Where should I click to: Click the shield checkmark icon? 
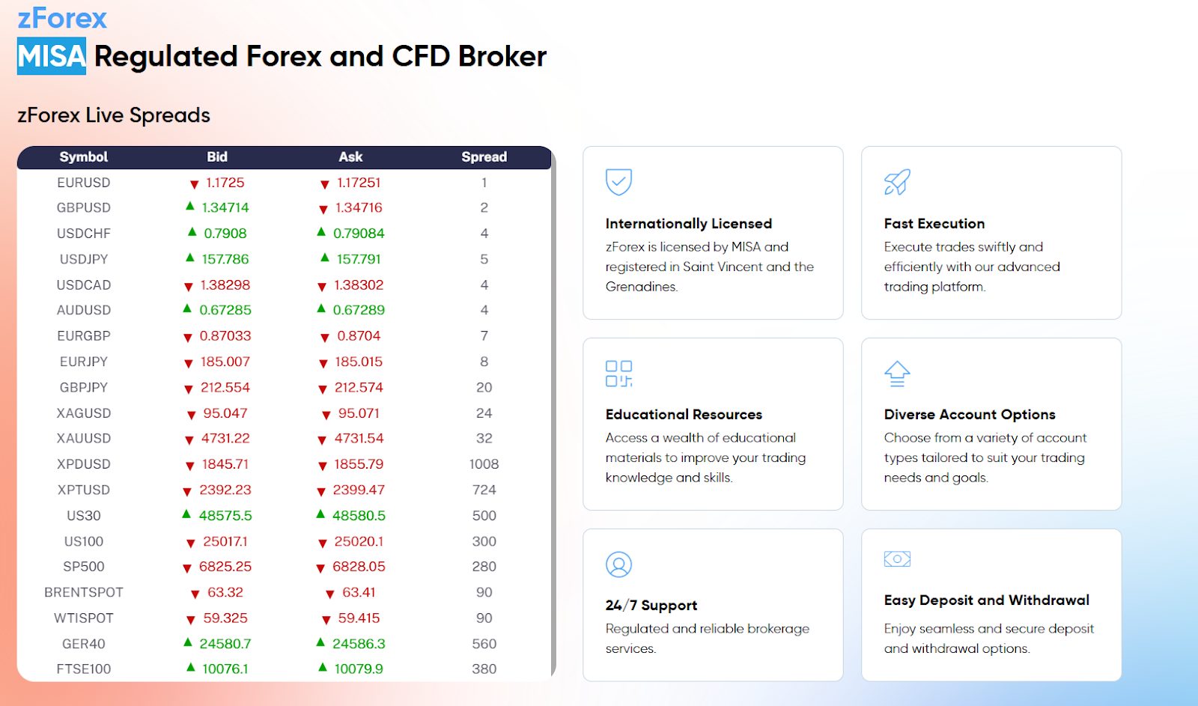click(618, 182)
